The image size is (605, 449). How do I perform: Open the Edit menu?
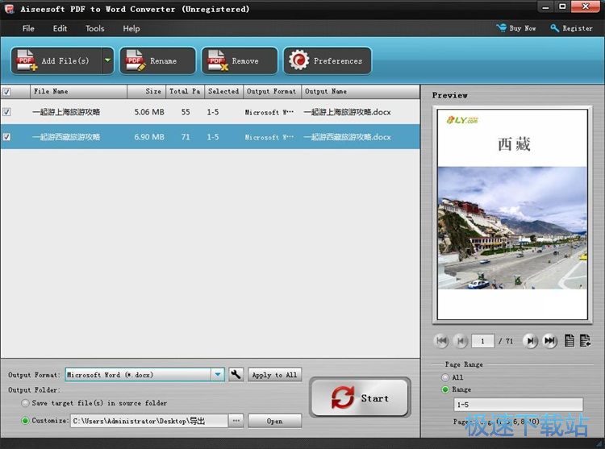pos(60,28)
